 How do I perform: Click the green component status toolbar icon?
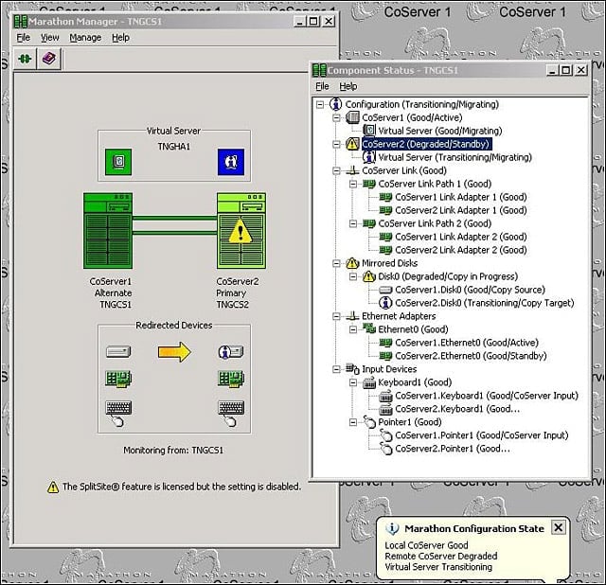pyautogui.click(x=26, y=59)
